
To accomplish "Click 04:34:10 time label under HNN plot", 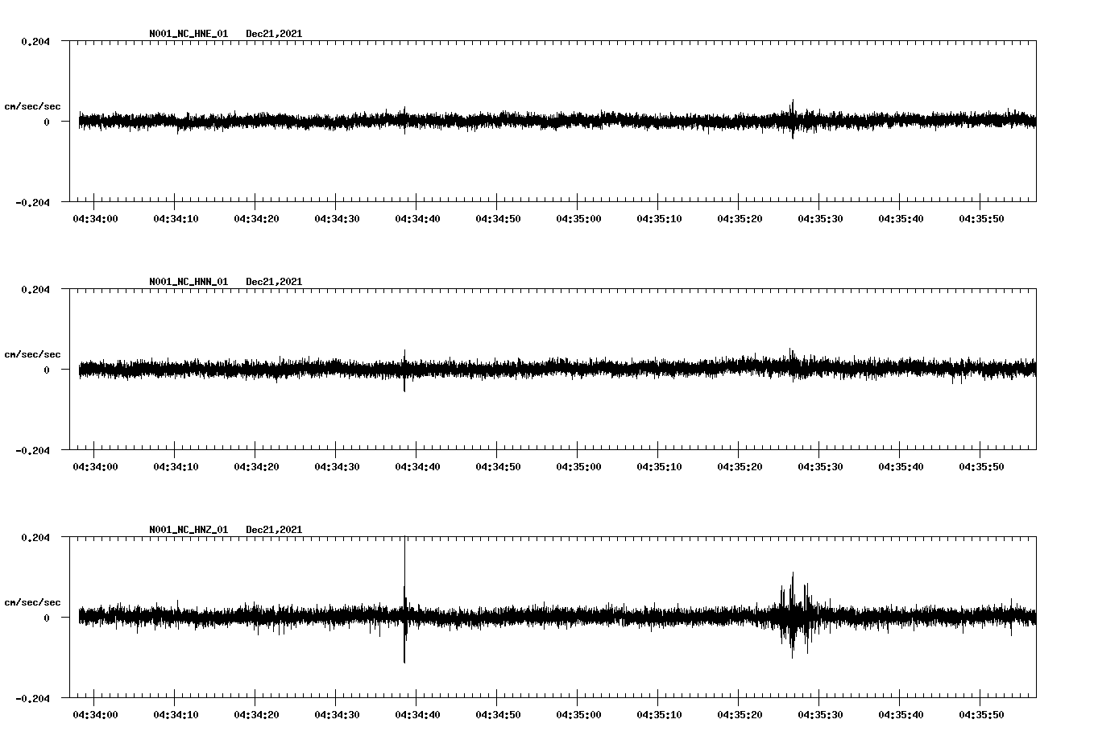I will [x=176, y=466].
